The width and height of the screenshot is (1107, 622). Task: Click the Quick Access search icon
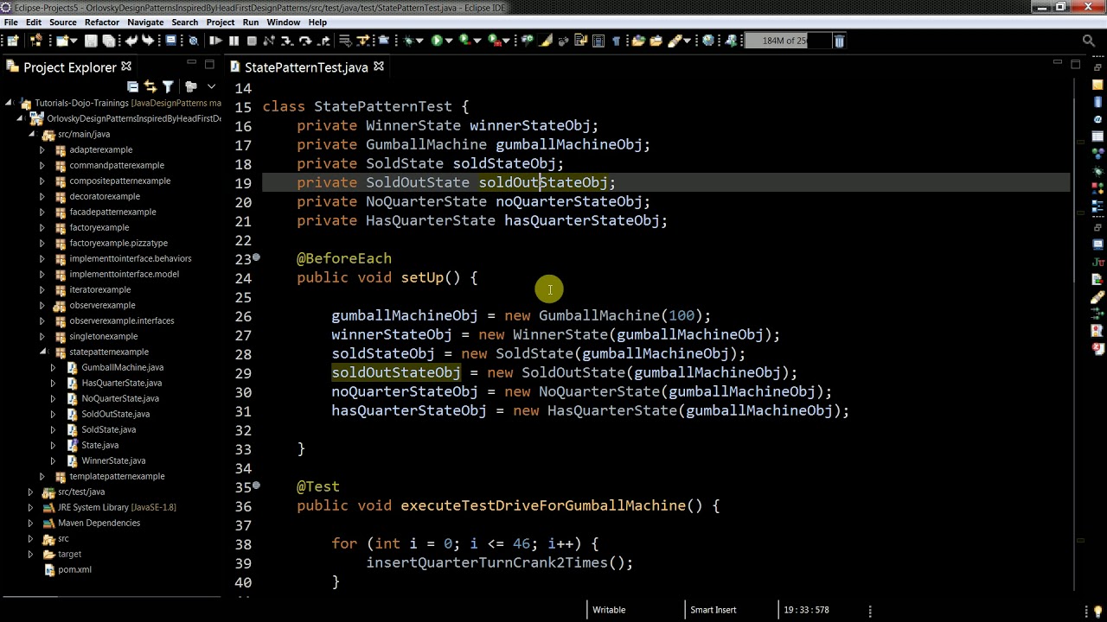pyautogui.click(x=1089, y=41)
